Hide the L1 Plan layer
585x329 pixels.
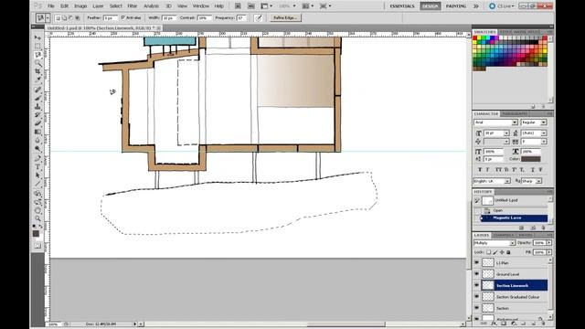click(476, 262)
